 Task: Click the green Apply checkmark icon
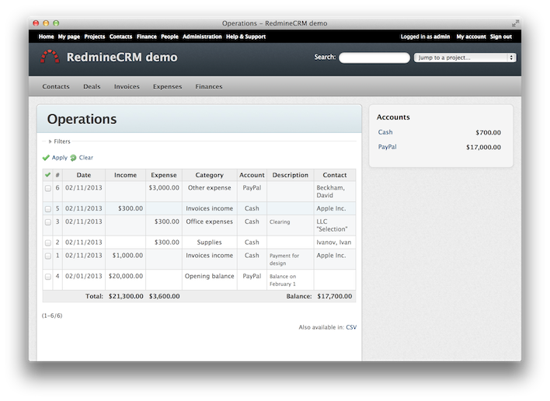pos(47,158)
